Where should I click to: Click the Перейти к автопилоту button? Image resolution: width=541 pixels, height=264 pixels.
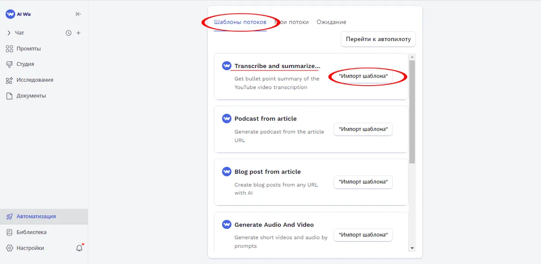coord(378,39)
